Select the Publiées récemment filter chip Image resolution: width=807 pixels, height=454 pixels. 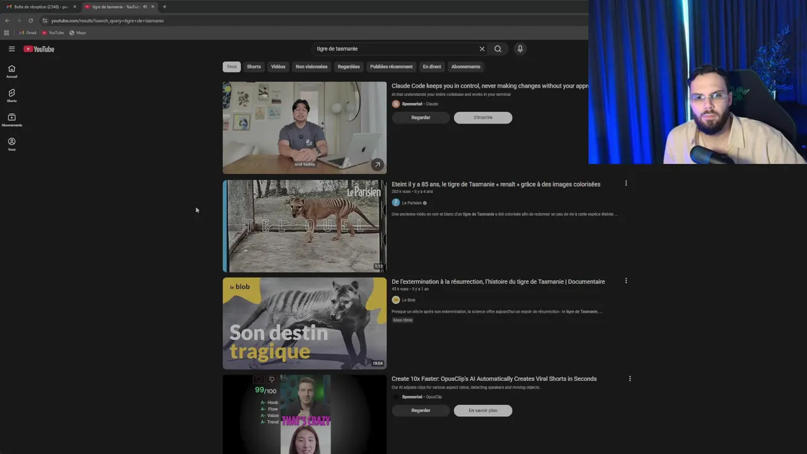coord(391,66)
